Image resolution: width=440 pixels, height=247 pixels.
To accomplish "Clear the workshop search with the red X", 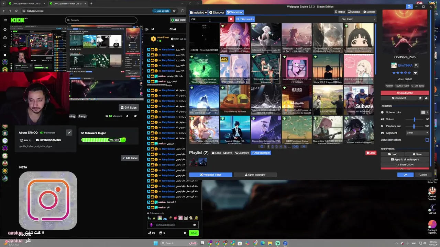I will click(x=231, y=19).
